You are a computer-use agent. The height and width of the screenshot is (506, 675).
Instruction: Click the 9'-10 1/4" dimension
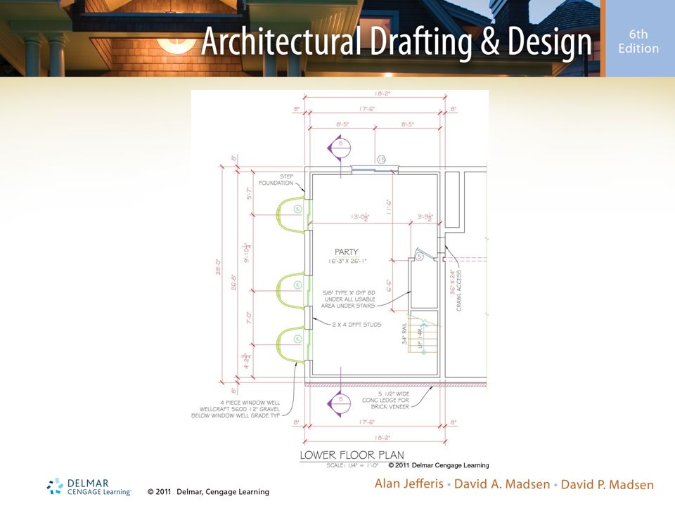coord(247,252)
